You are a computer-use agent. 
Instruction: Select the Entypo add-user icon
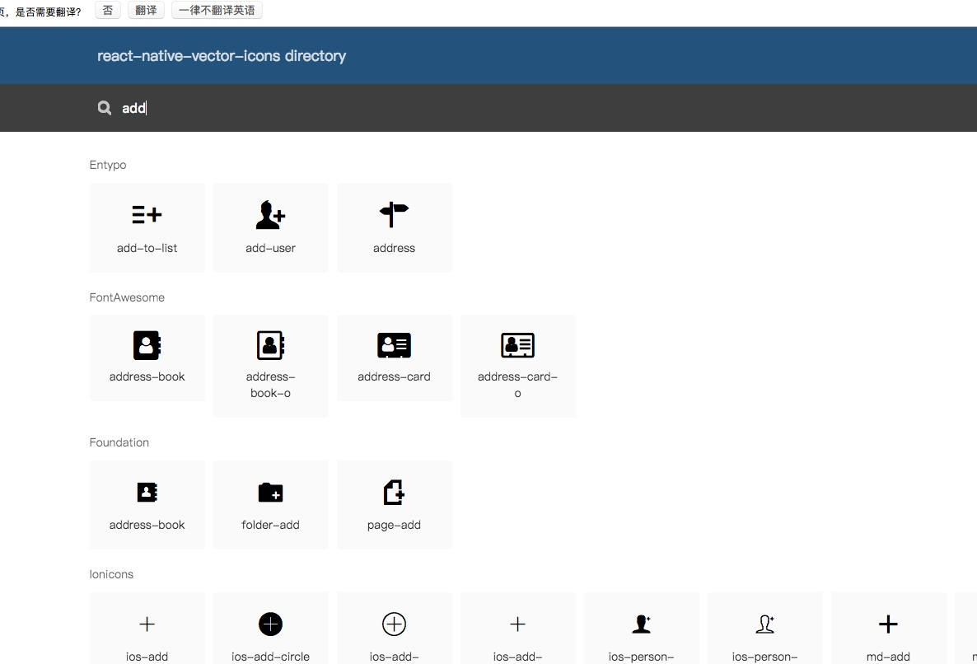tap(270, 215)
